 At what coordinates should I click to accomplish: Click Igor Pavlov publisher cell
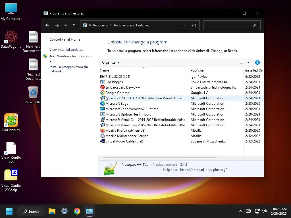(199, 77)
